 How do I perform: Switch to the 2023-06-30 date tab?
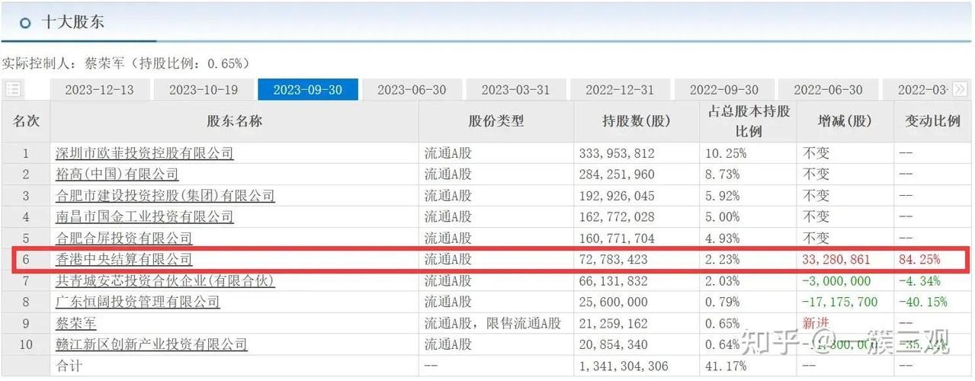pos(412,89)
